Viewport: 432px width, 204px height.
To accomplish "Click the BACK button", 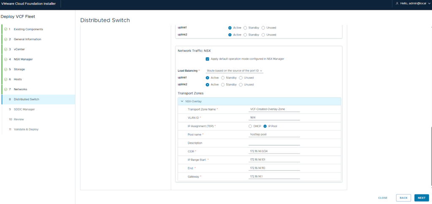I will click(403, 198).
